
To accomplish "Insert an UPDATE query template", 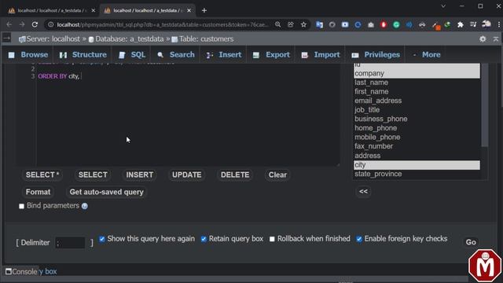I will pos(187,175).
